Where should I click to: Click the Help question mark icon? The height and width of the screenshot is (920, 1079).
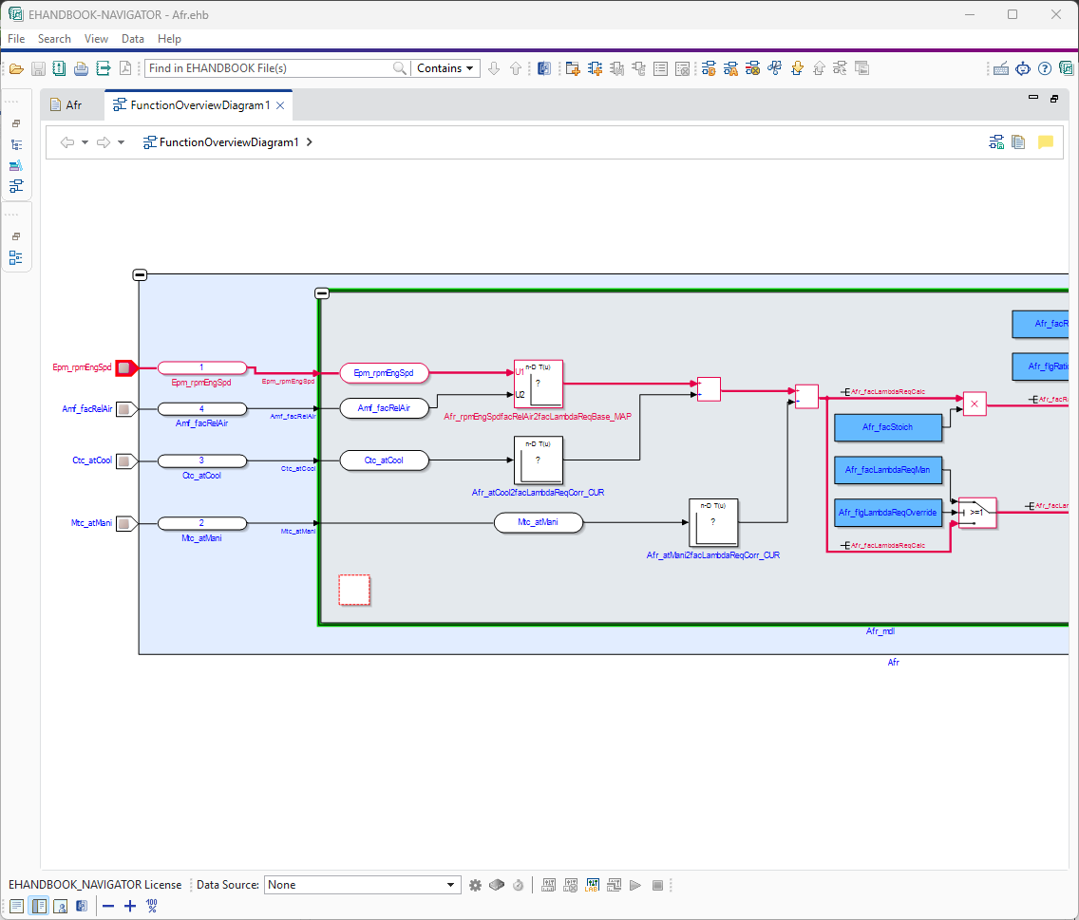[x=1045, y=68]
